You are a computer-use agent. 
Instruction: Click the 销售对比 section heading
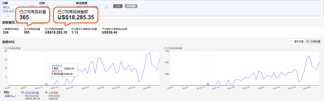8,42
